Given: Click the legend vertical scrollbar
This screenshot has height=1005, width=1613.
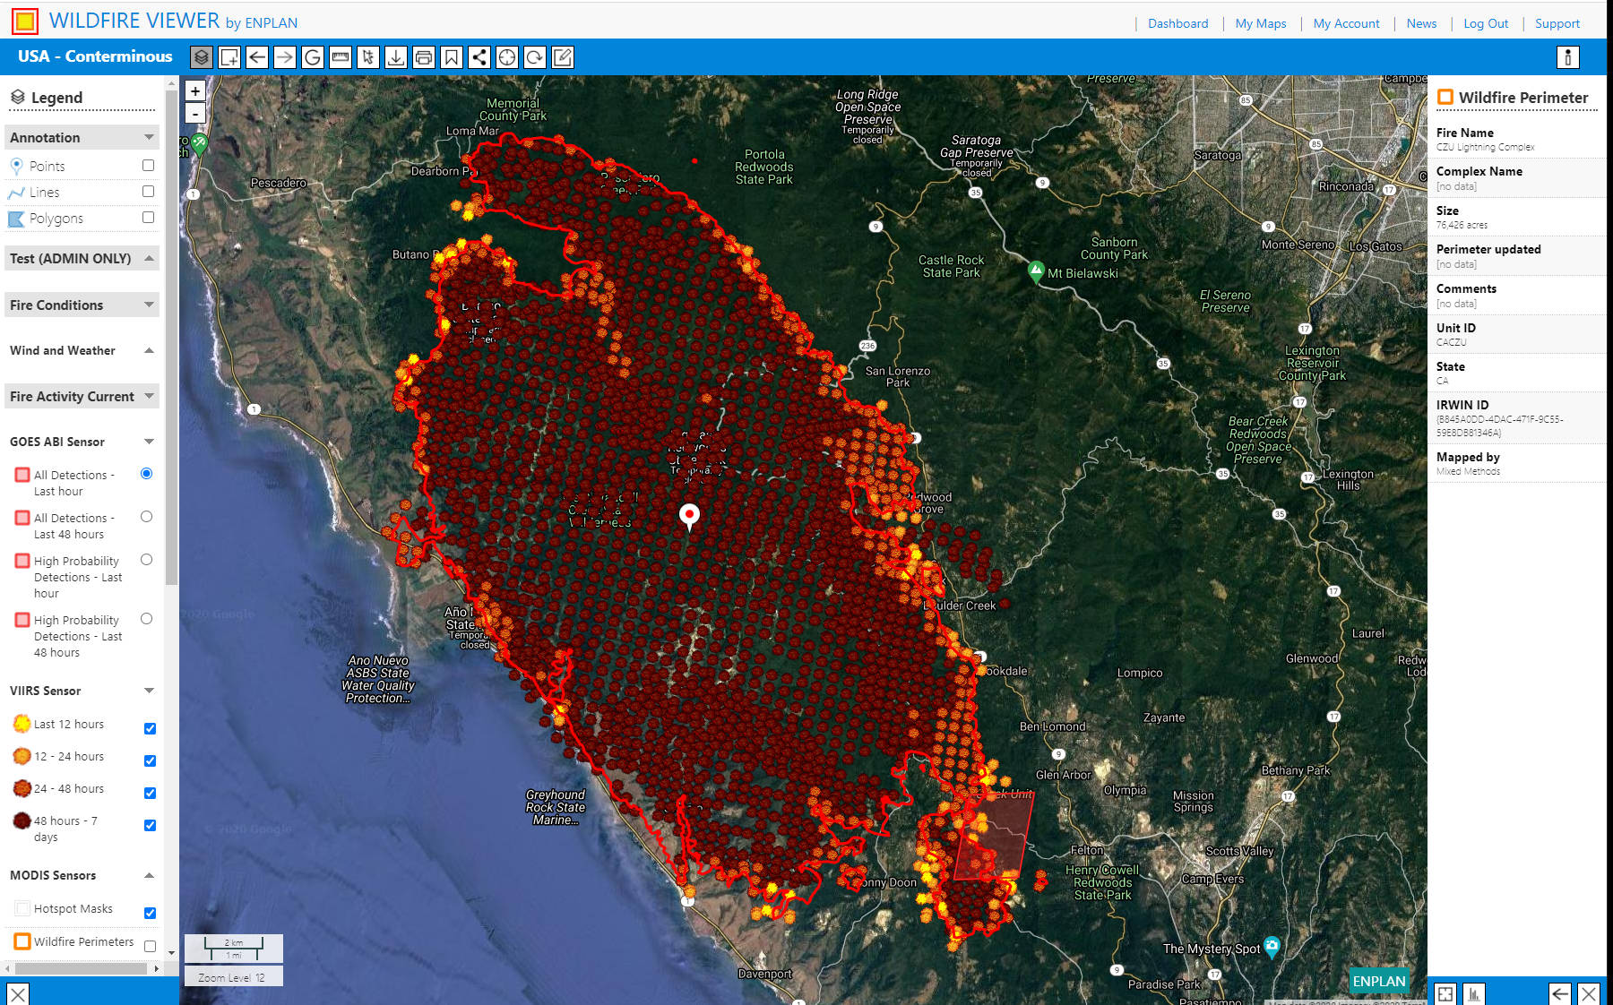Looking at the screenshot, I should (172, 336).
